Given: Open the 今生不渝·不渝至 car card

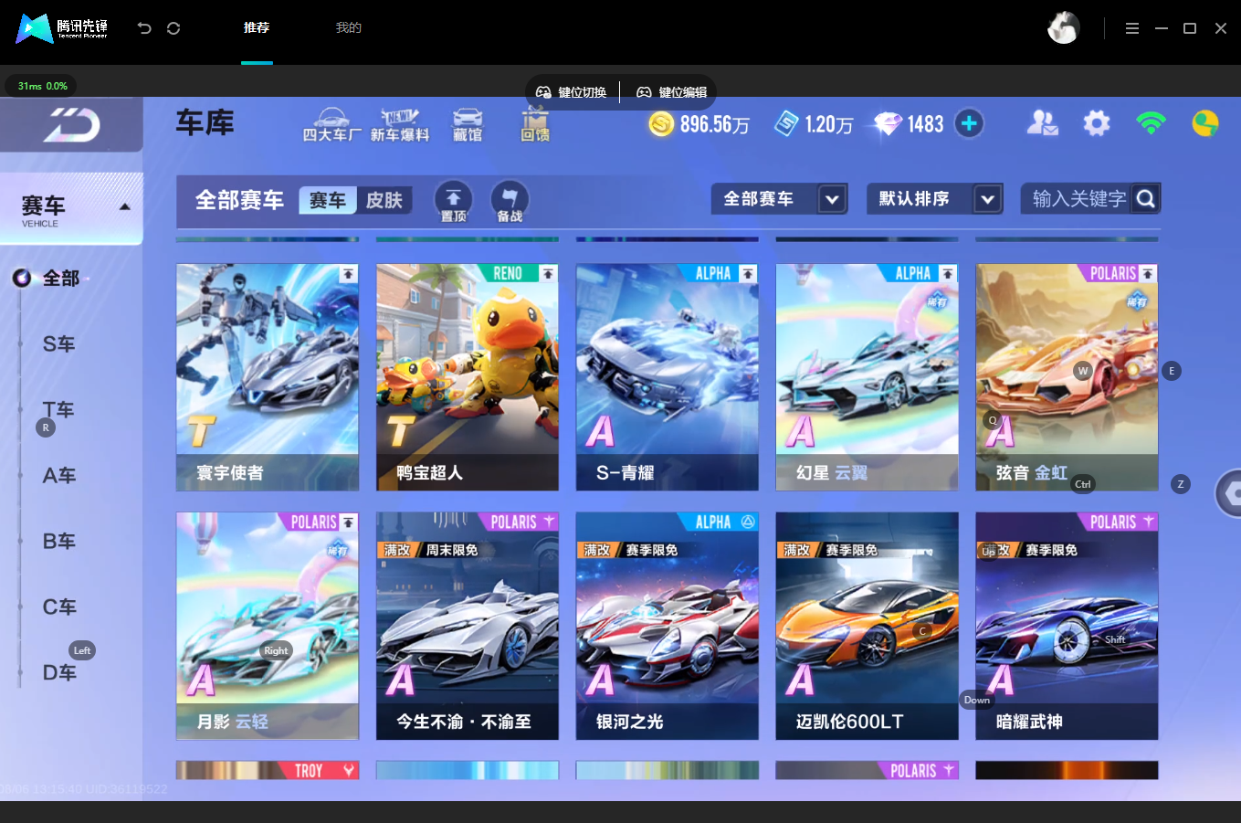Looking at the screenshot, I should point(468,626).
